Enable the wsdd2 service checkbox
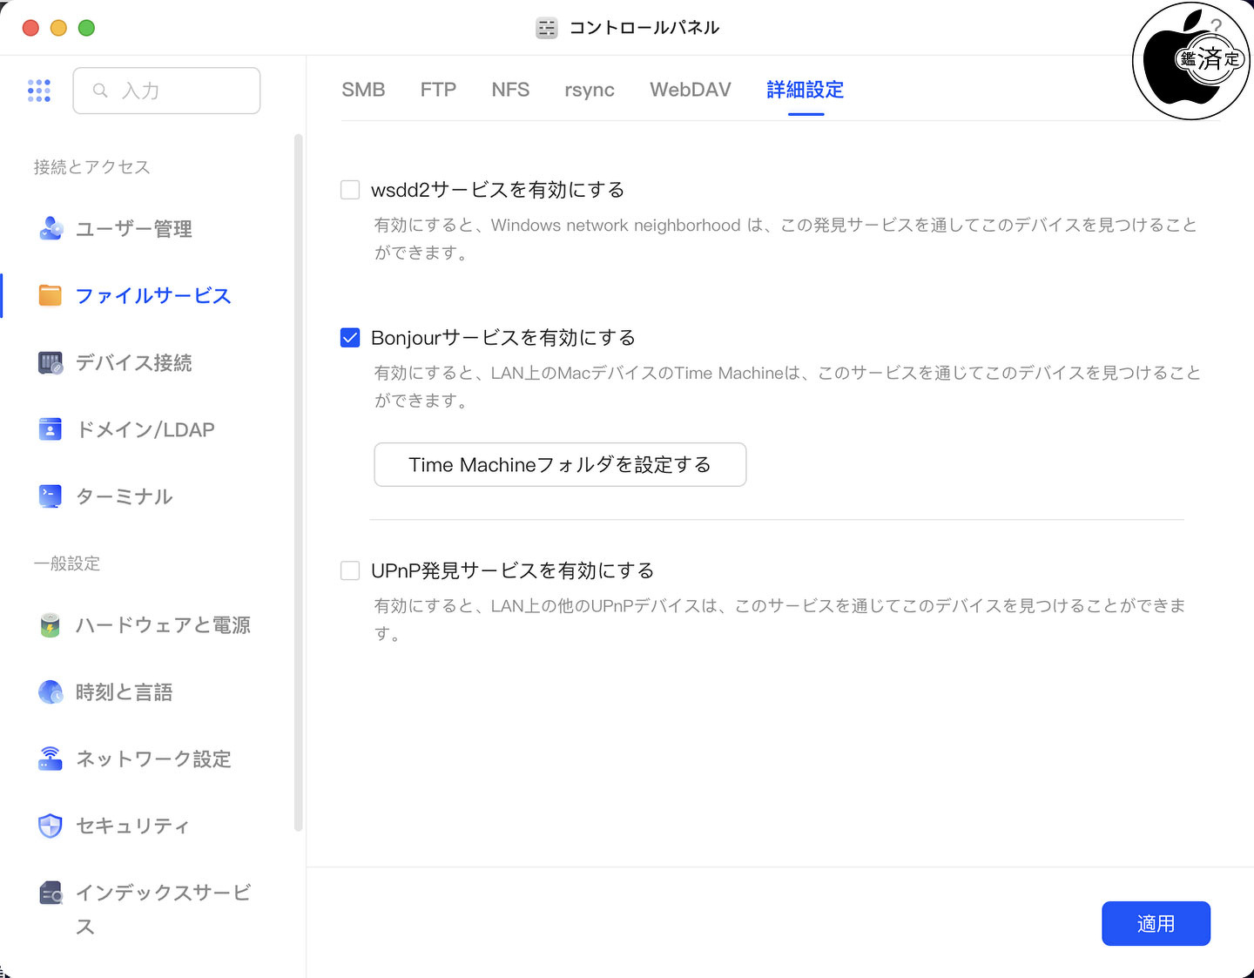This screenshot has width=1254, height=978. [350, 190]
